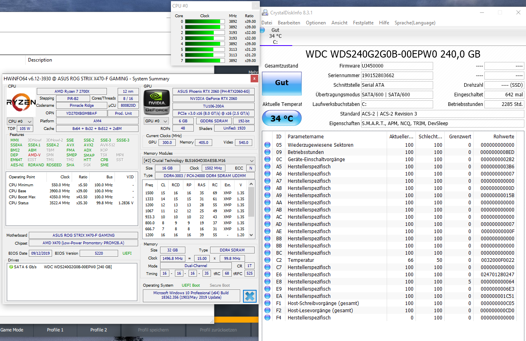526x341 pixels.
Task: Click status icon for Wiederzugewiesene Sektoren
Action: (x=267, y=145)
